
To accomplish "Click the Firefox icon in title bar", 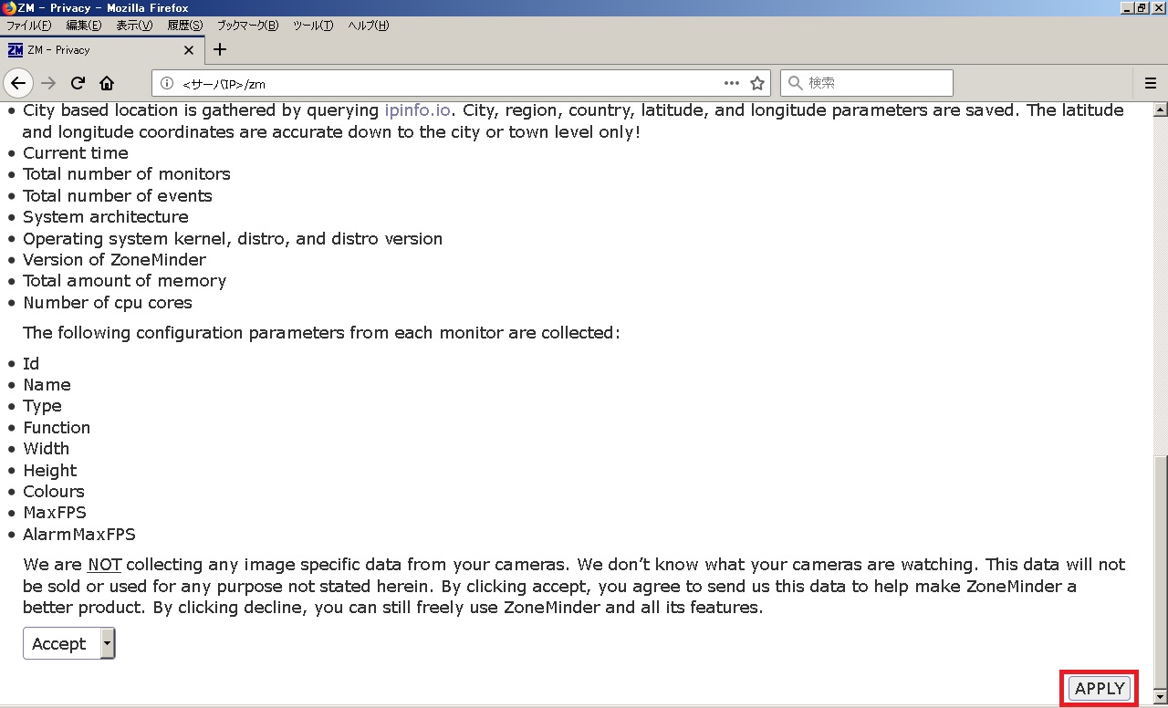I will (x=9, y=7).
